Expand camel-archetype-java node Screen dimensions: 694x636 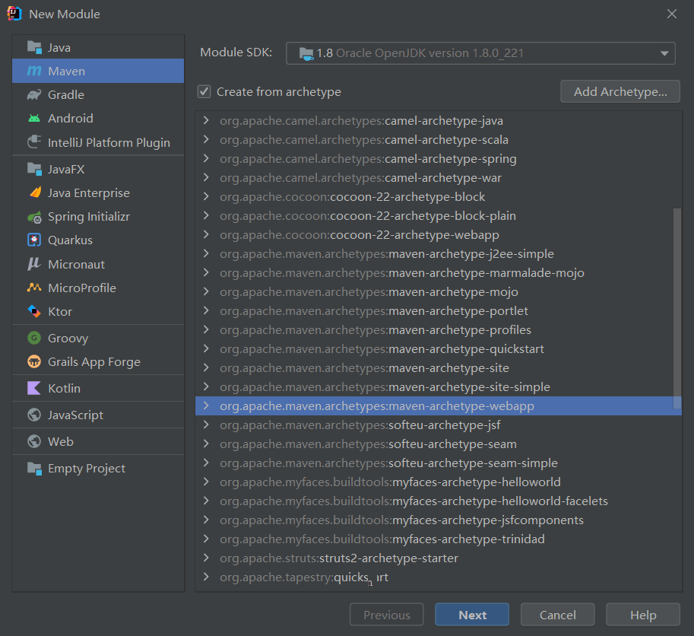[206, 120]
